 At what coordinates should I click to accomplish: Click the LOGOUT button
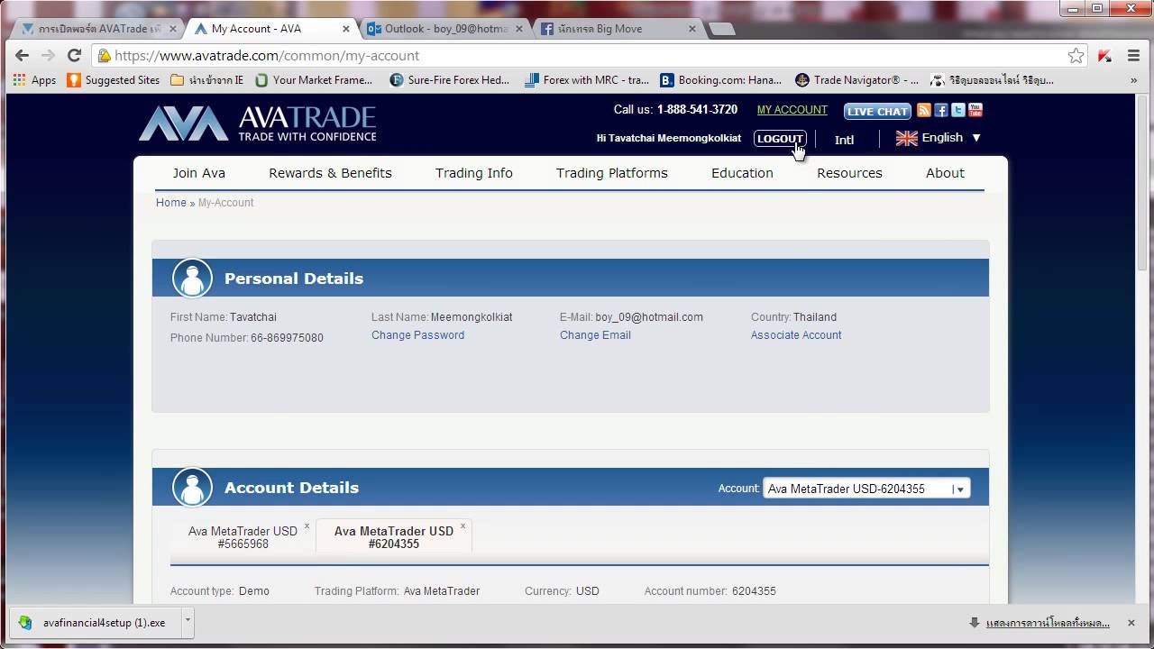[x=780, y=139]
